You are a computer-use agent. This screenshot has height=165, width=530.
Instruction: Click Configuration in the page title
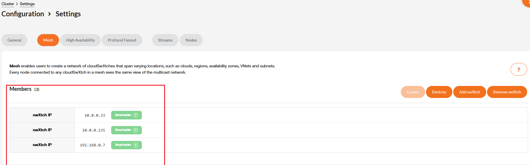(23, 14)
